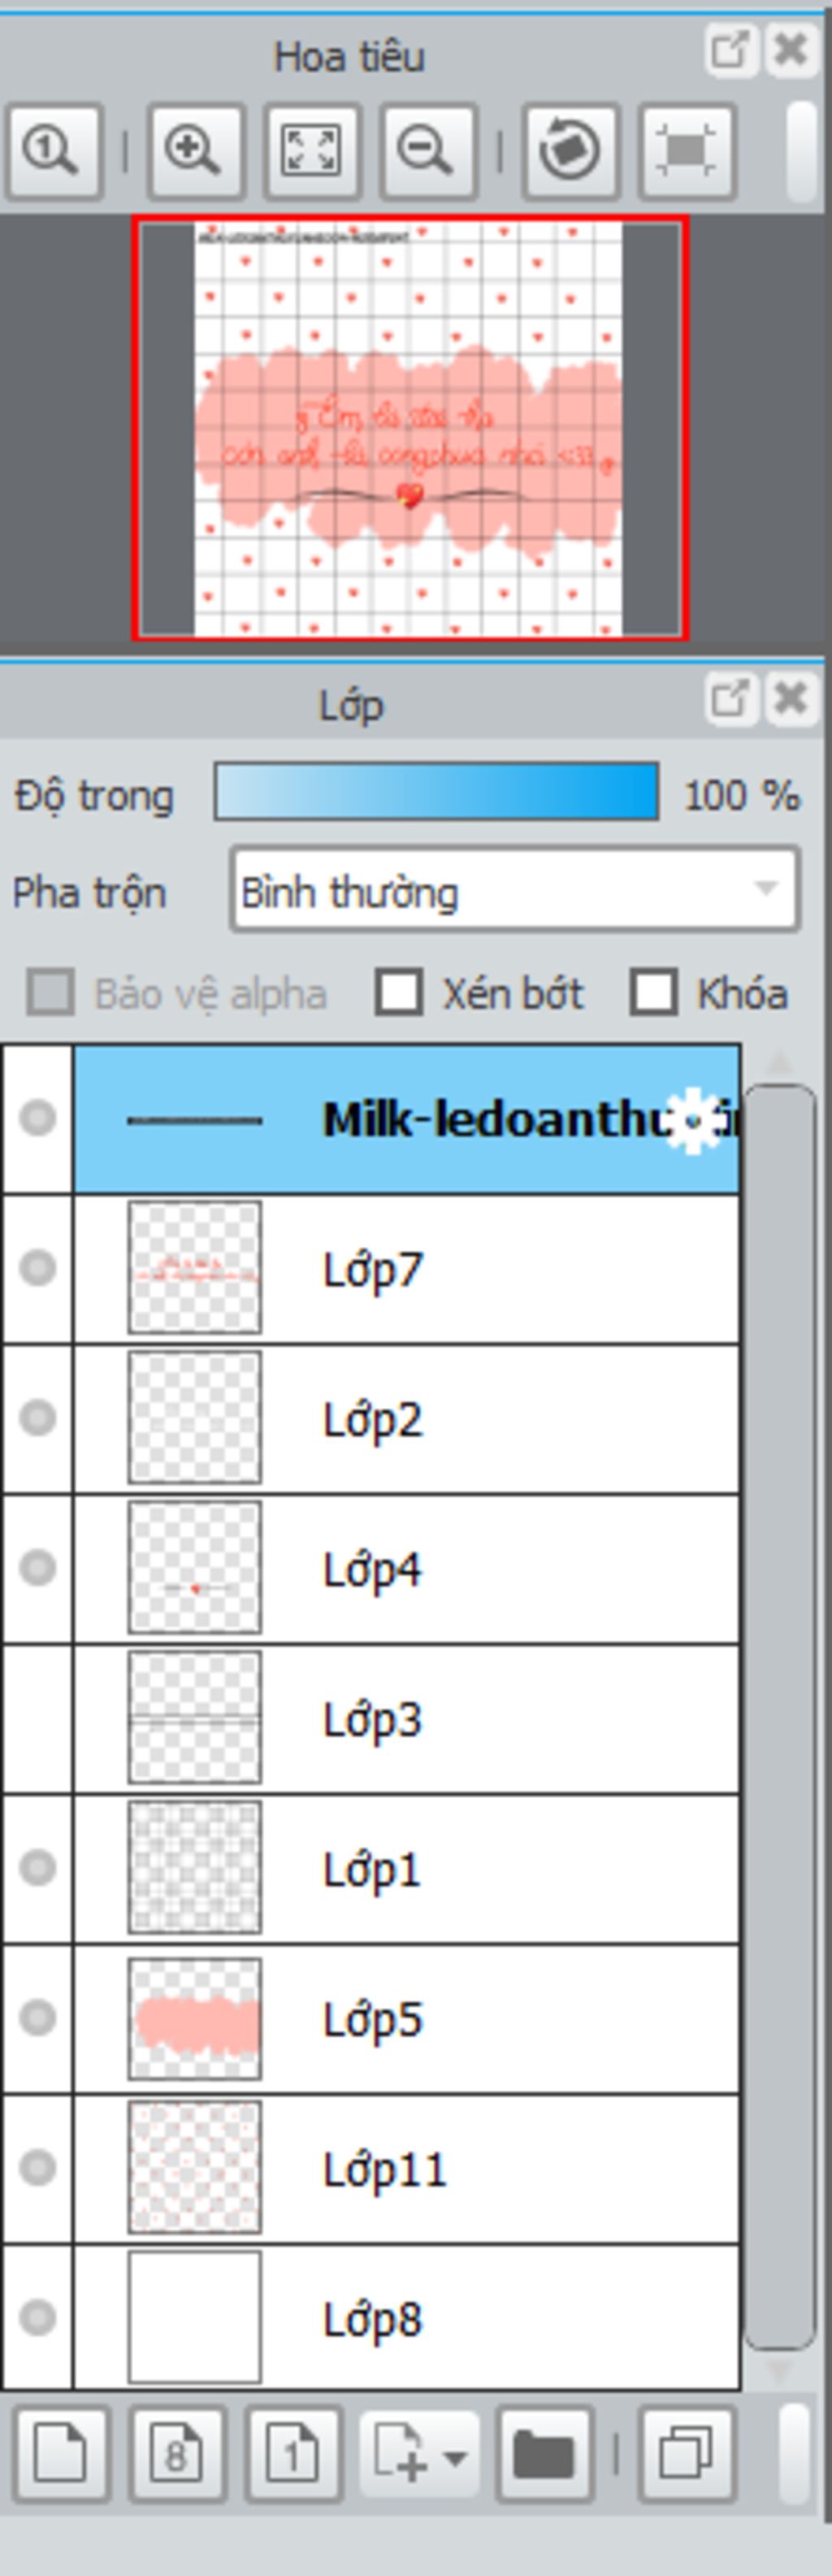This screenshot has height=2576, width=832.
Task: Duplicate the selected layer
Action: pyautogui.click(x=686, y=2454)
